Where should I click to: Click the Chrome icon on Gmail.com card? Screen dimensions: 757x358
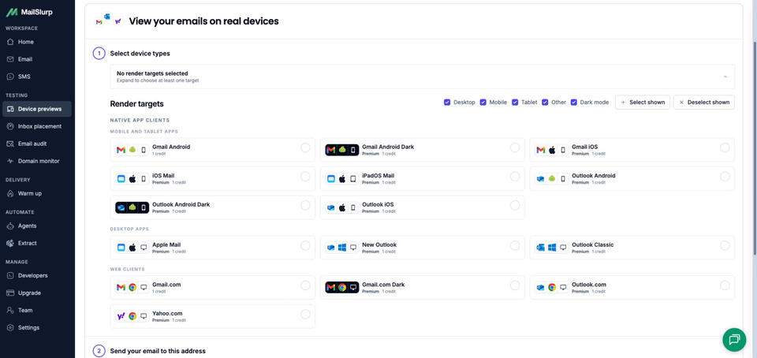[x=132, y=288]
